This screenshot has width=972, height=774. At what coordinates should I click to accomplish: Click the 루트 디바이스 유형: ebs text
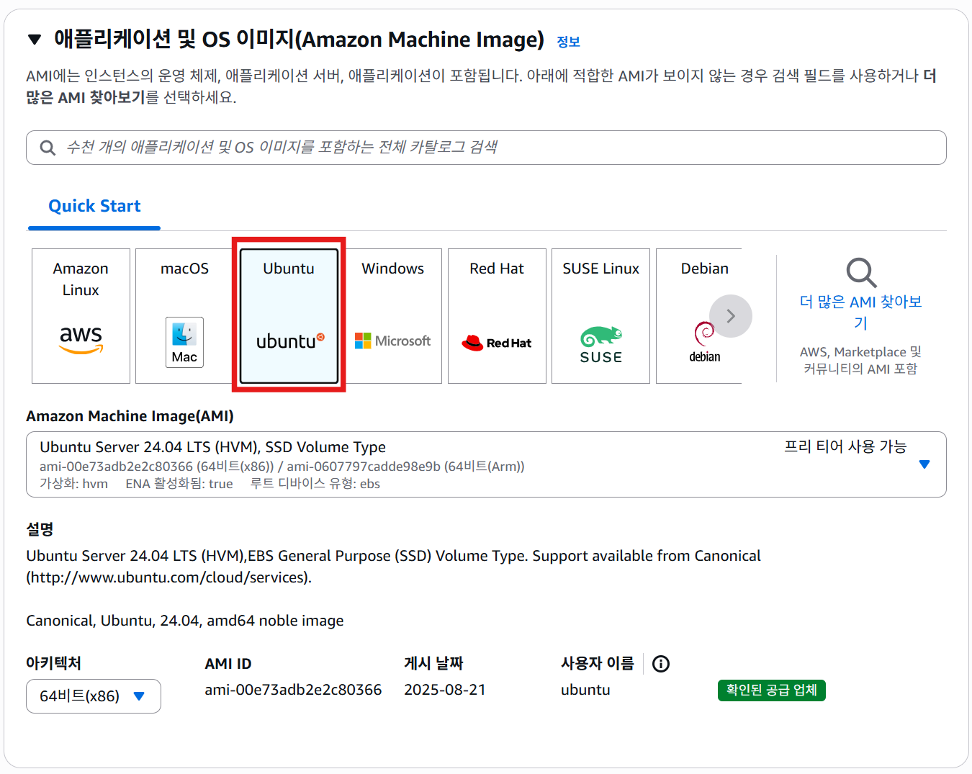coord(315,484)
